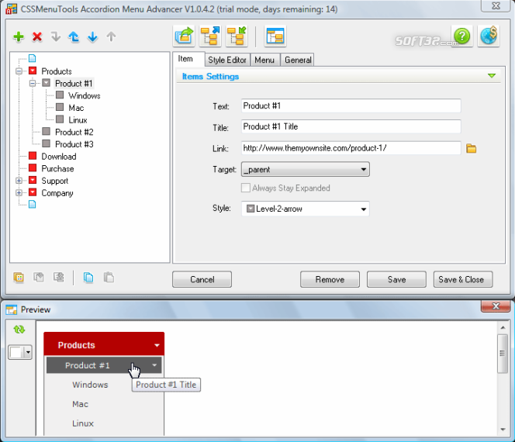
Task: Click the import menu tree icon
Action: click(x=237, y=36)
